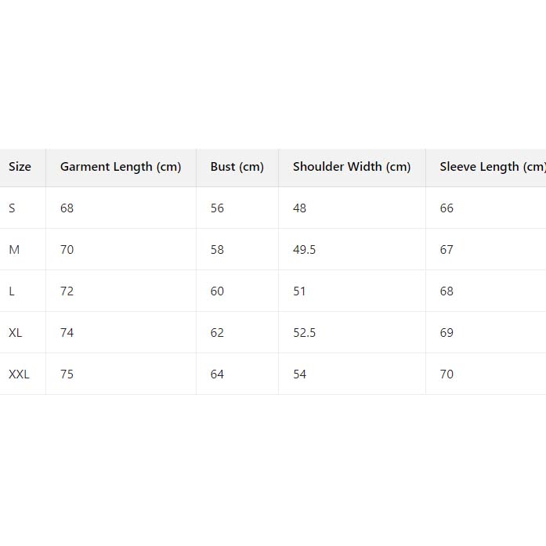This screenshot has width=546, height=546.
Task: Select the L size row label
Action: [x=12, y=291]
